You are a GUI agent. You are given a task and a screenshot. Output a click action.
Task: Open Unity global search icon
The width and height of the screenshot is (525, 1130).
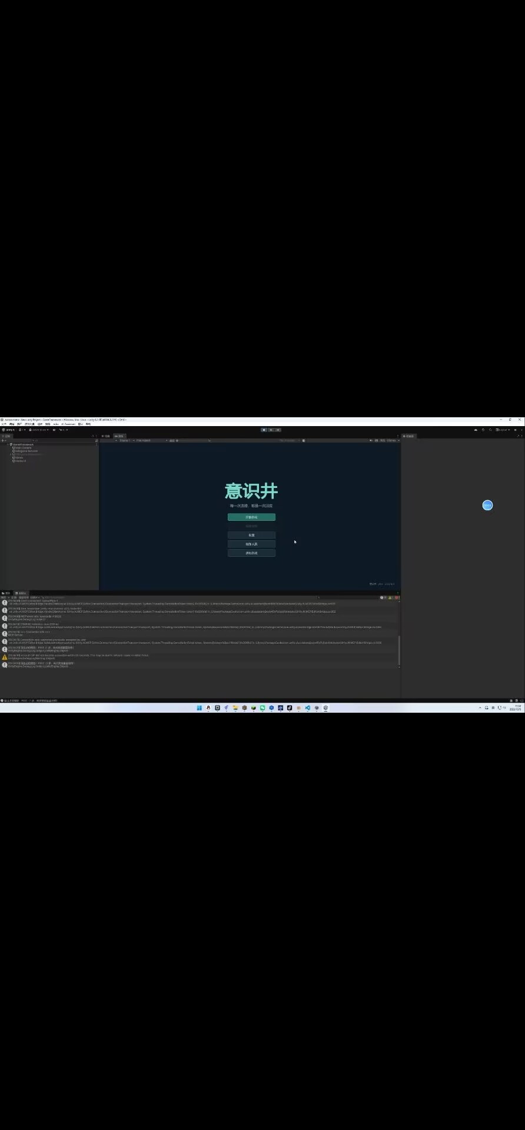click(490, 430)
